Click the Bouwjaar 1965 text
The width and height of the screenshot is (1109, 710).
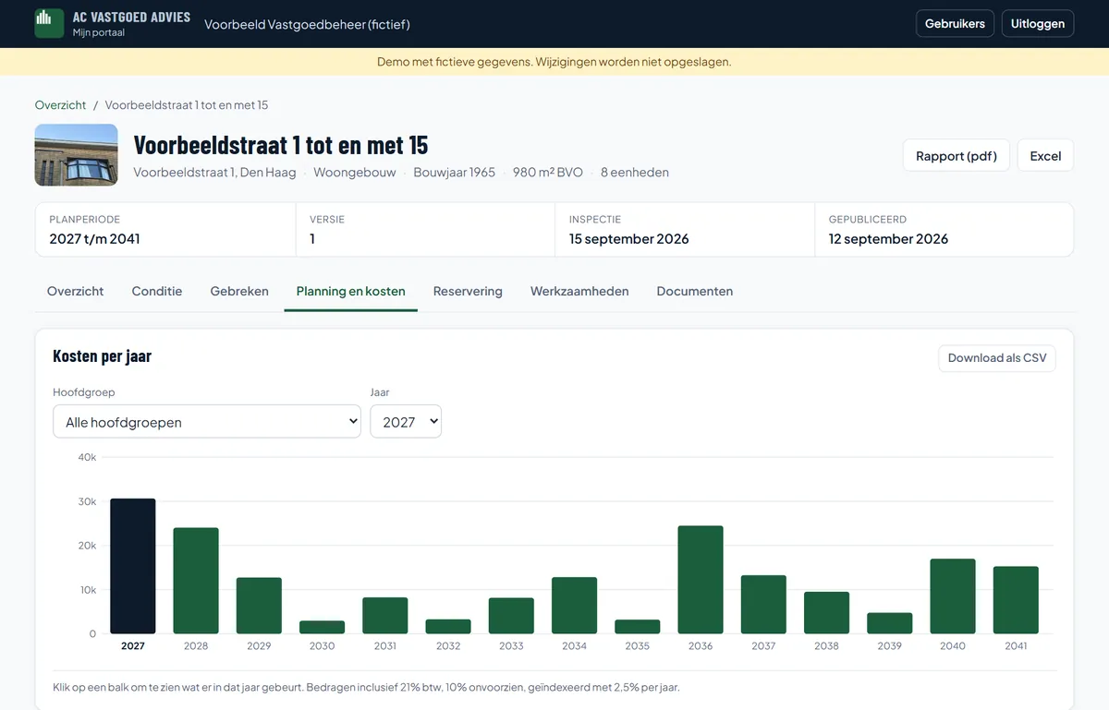[455, 172]
